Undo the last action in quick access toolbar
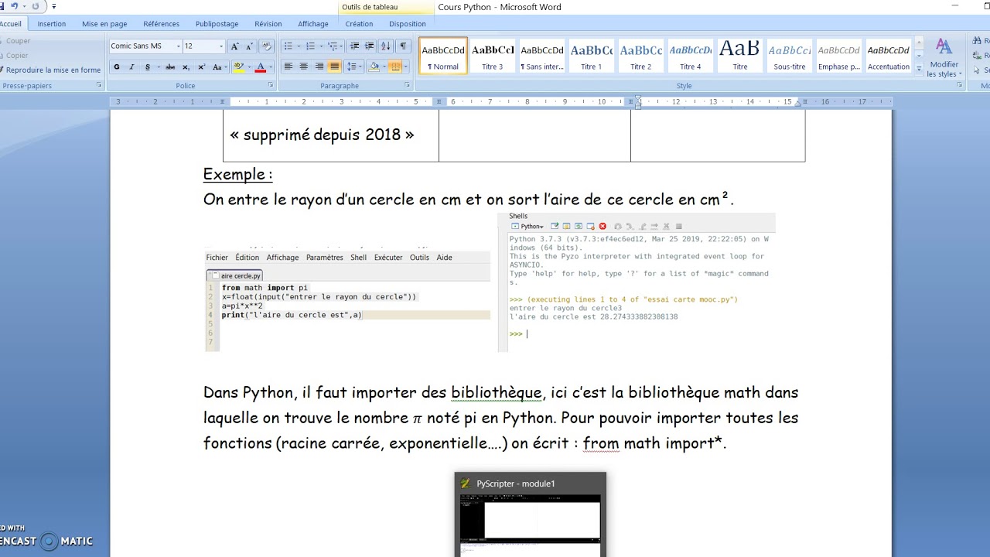Viewport: 990px width, 557px height. [15, 6]
